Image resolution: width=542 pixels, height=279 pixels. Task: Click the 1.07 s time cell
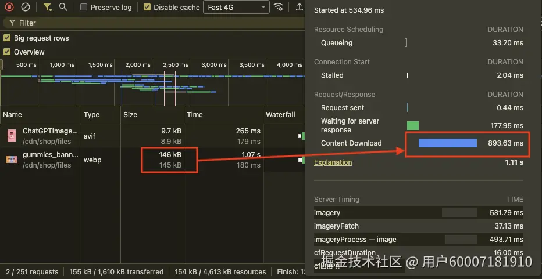(251, 155)
